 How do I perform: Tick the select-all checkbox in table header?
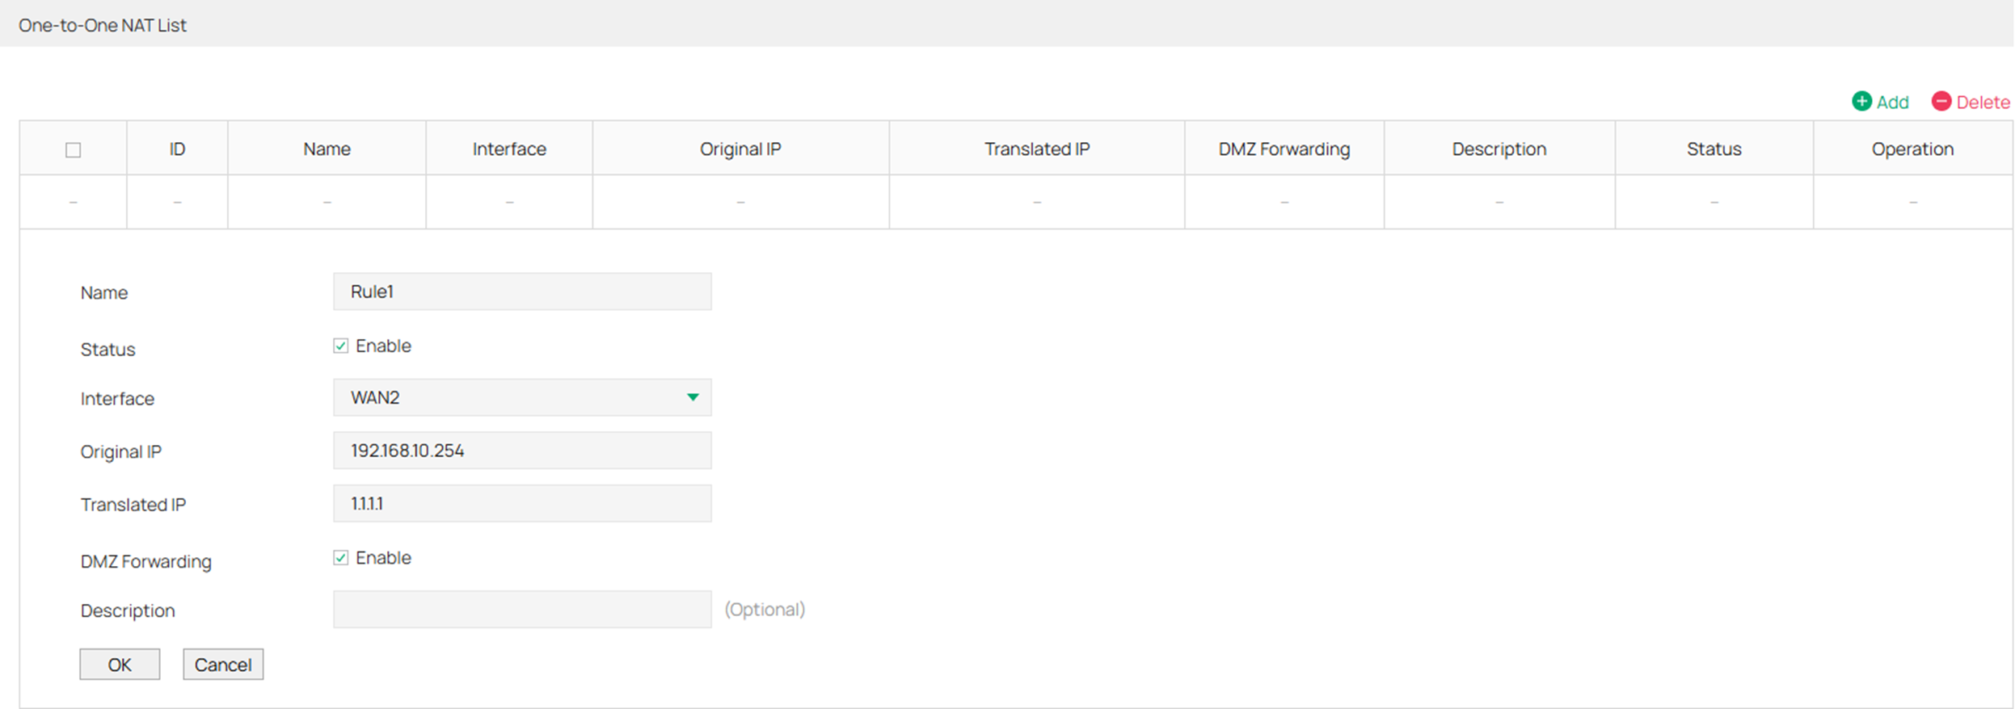74,150
